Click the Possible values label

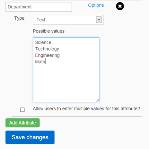point(48,31)
